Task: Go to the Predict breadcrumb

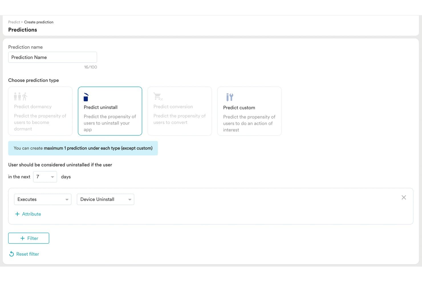Action: pos(14,22)
